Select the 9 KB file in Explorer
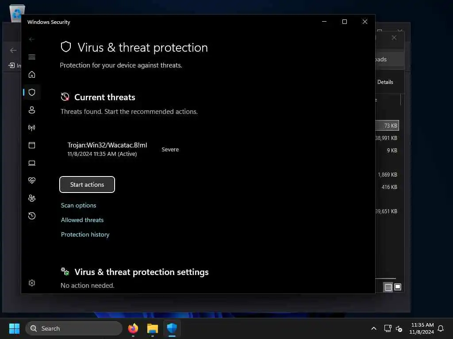453x339 pixels. coord(392,150)
